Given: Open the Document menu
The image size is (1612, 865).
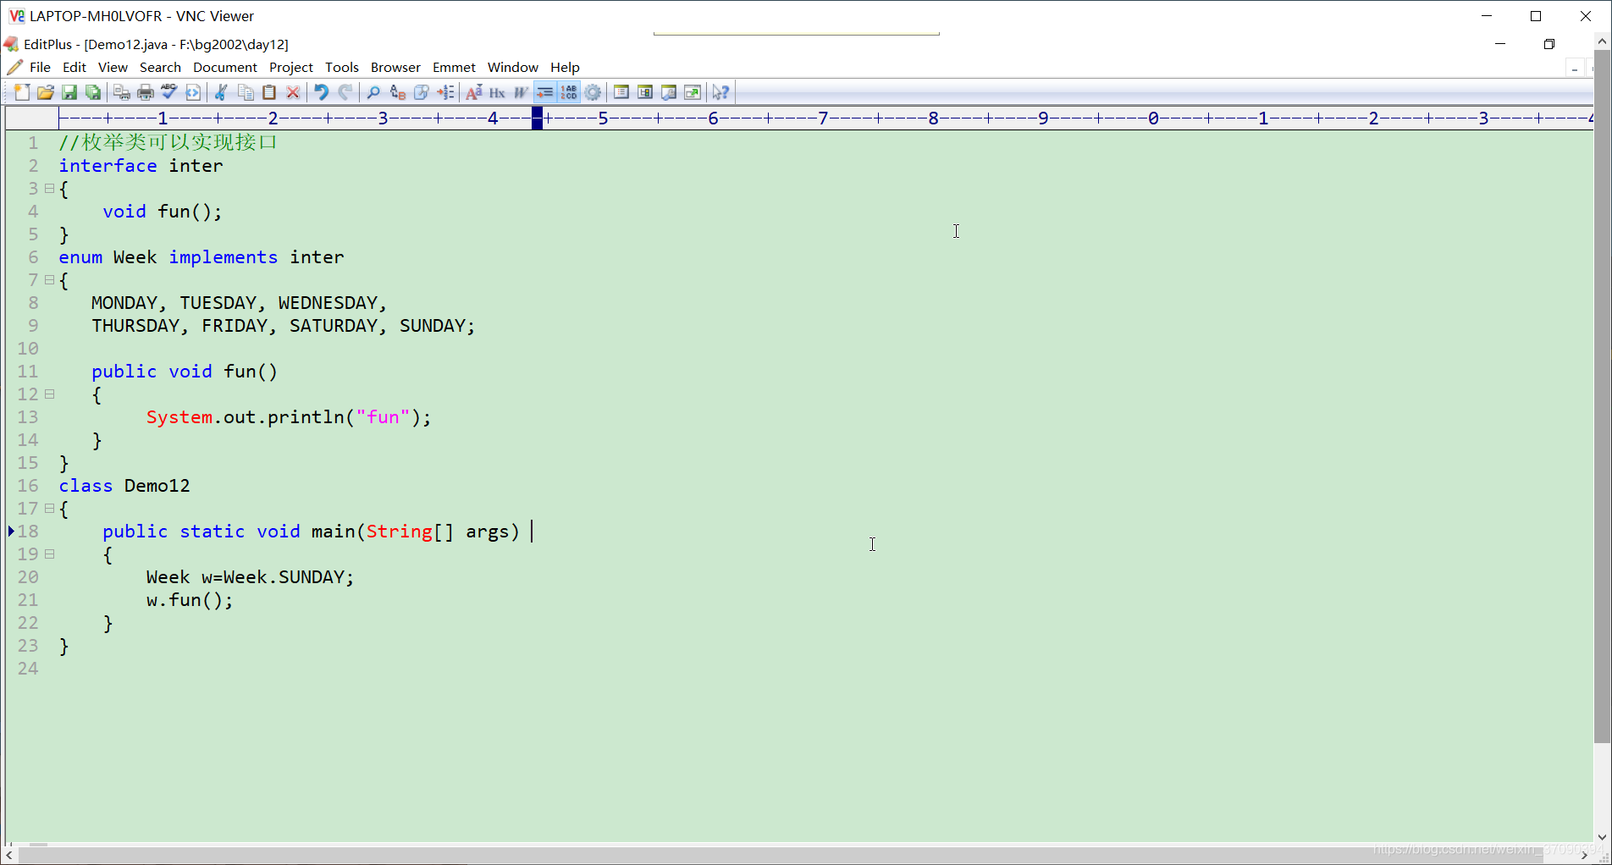Looking at the screenshot, I should pyautogui.click(x=224, y=67).
